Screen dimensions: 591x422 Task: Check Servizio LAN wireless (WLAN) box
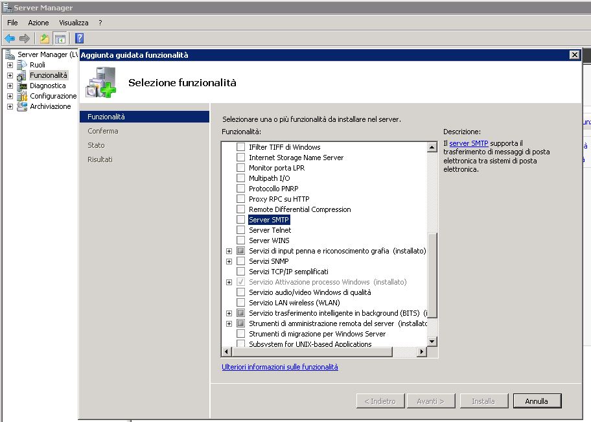tap(240, 303)
